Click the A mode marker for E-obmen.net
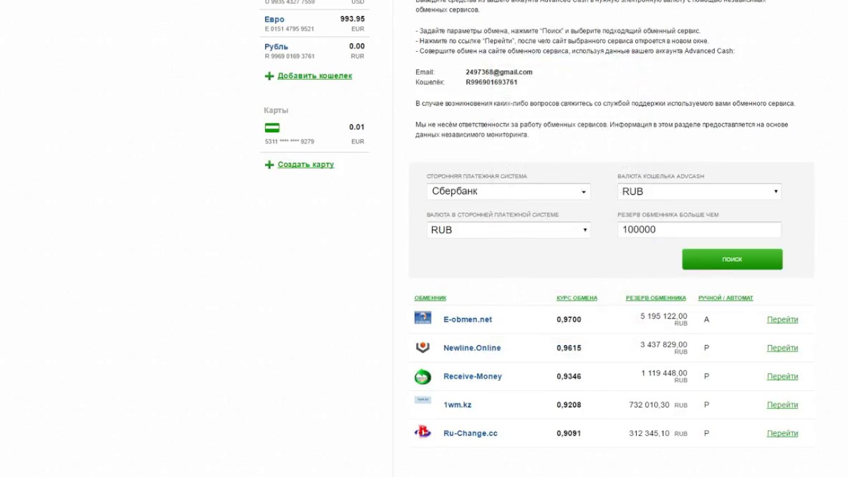Screen dimensions: 848x477 (x=706, y=319)
